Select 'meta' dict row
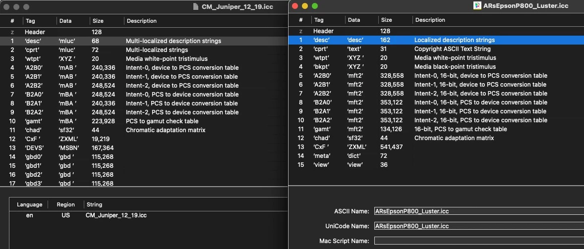Viewport: 584px width, 249px height. click(436, 156)
